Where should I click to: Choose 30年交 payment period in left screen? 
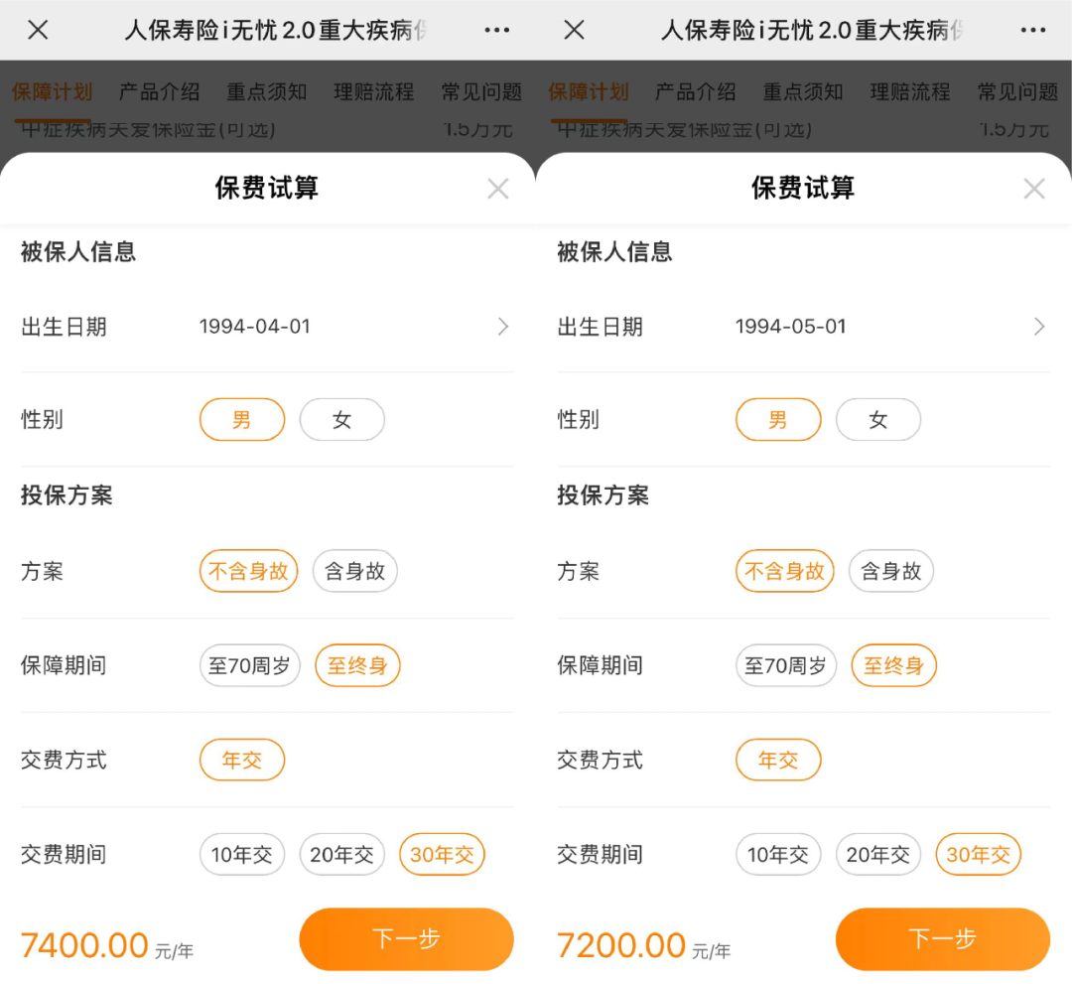(x=443, y=855)
